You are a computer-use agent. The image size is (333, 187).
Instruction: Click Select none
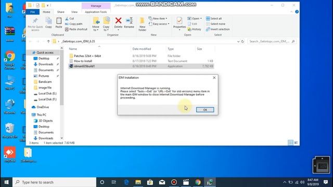pos(215,24)
